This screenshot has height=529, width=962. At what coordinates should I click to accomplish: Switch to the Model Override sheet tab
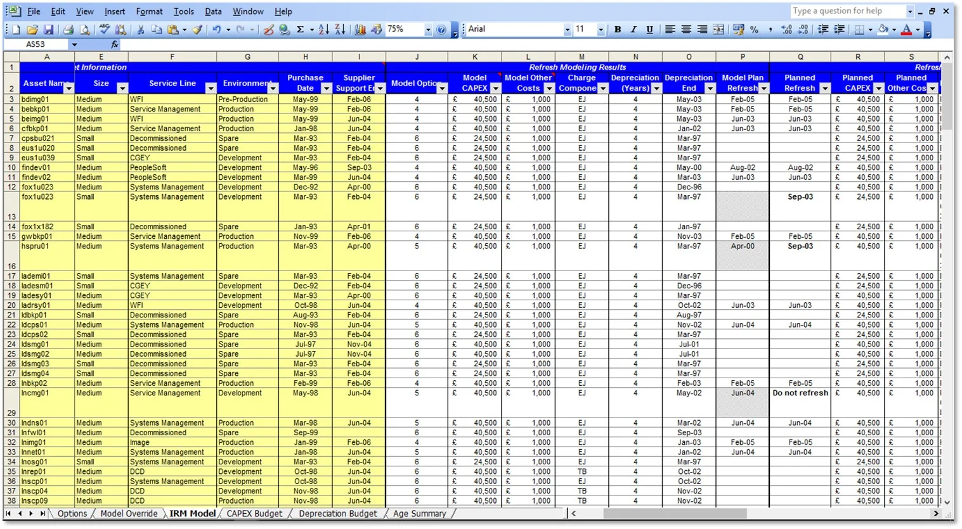[x=129, y=514]
